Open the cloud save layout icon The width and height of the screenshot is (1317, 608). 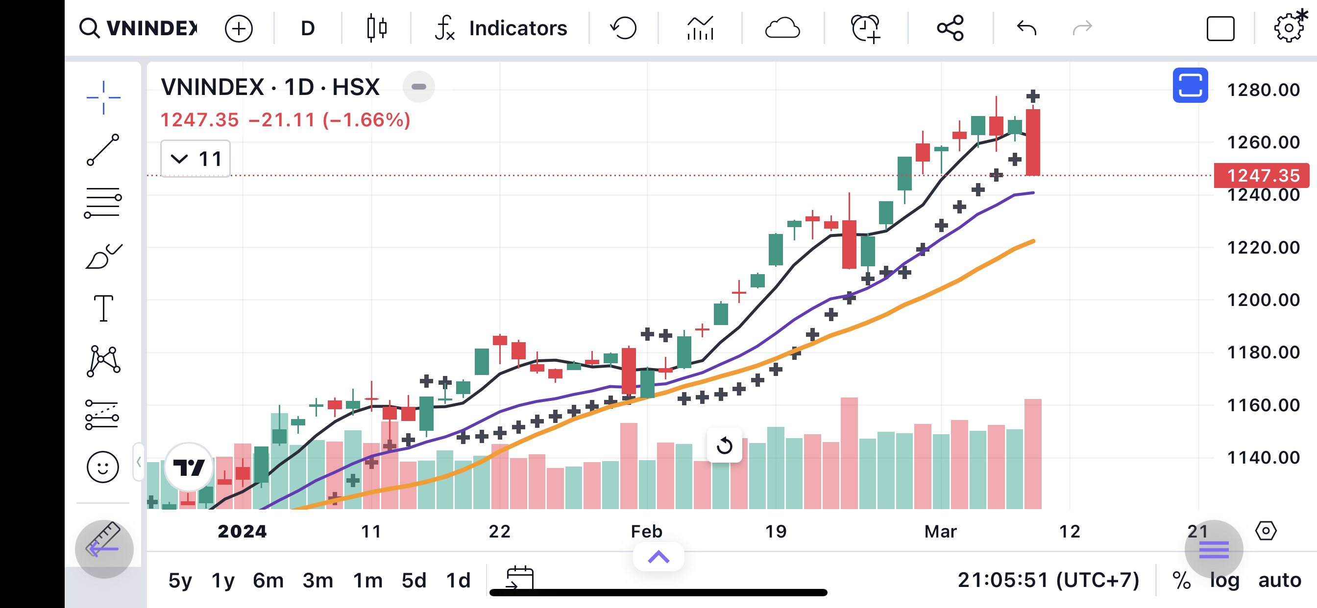click(782, 28)
